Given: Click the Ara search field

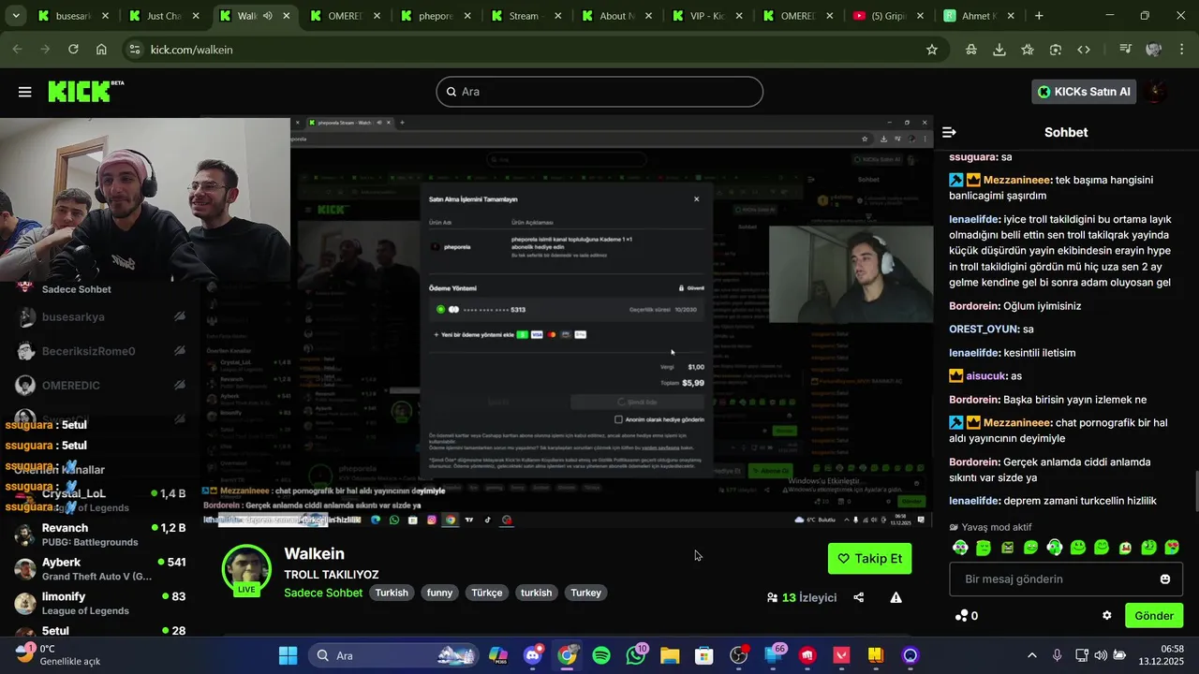Looking at the screenshot, I should pyautogui.click(x=599, y=92).
